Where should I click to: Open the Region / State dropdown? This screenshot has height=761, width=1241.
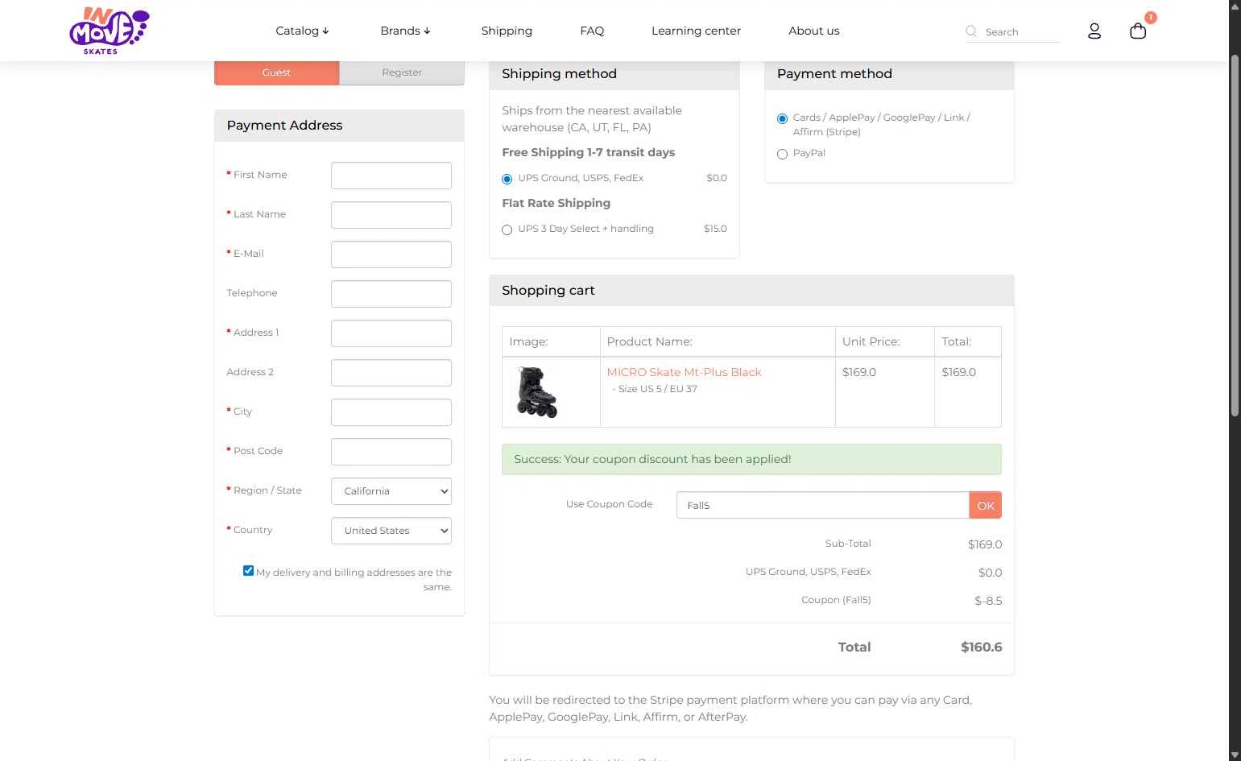click(391, 491)
